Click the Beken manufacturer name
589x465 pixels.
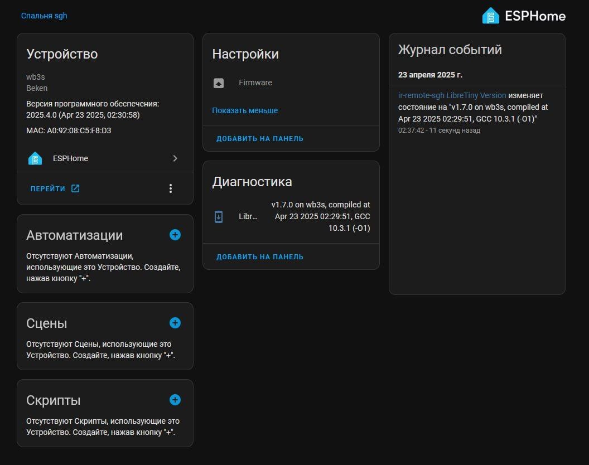(x=37, y=88)
